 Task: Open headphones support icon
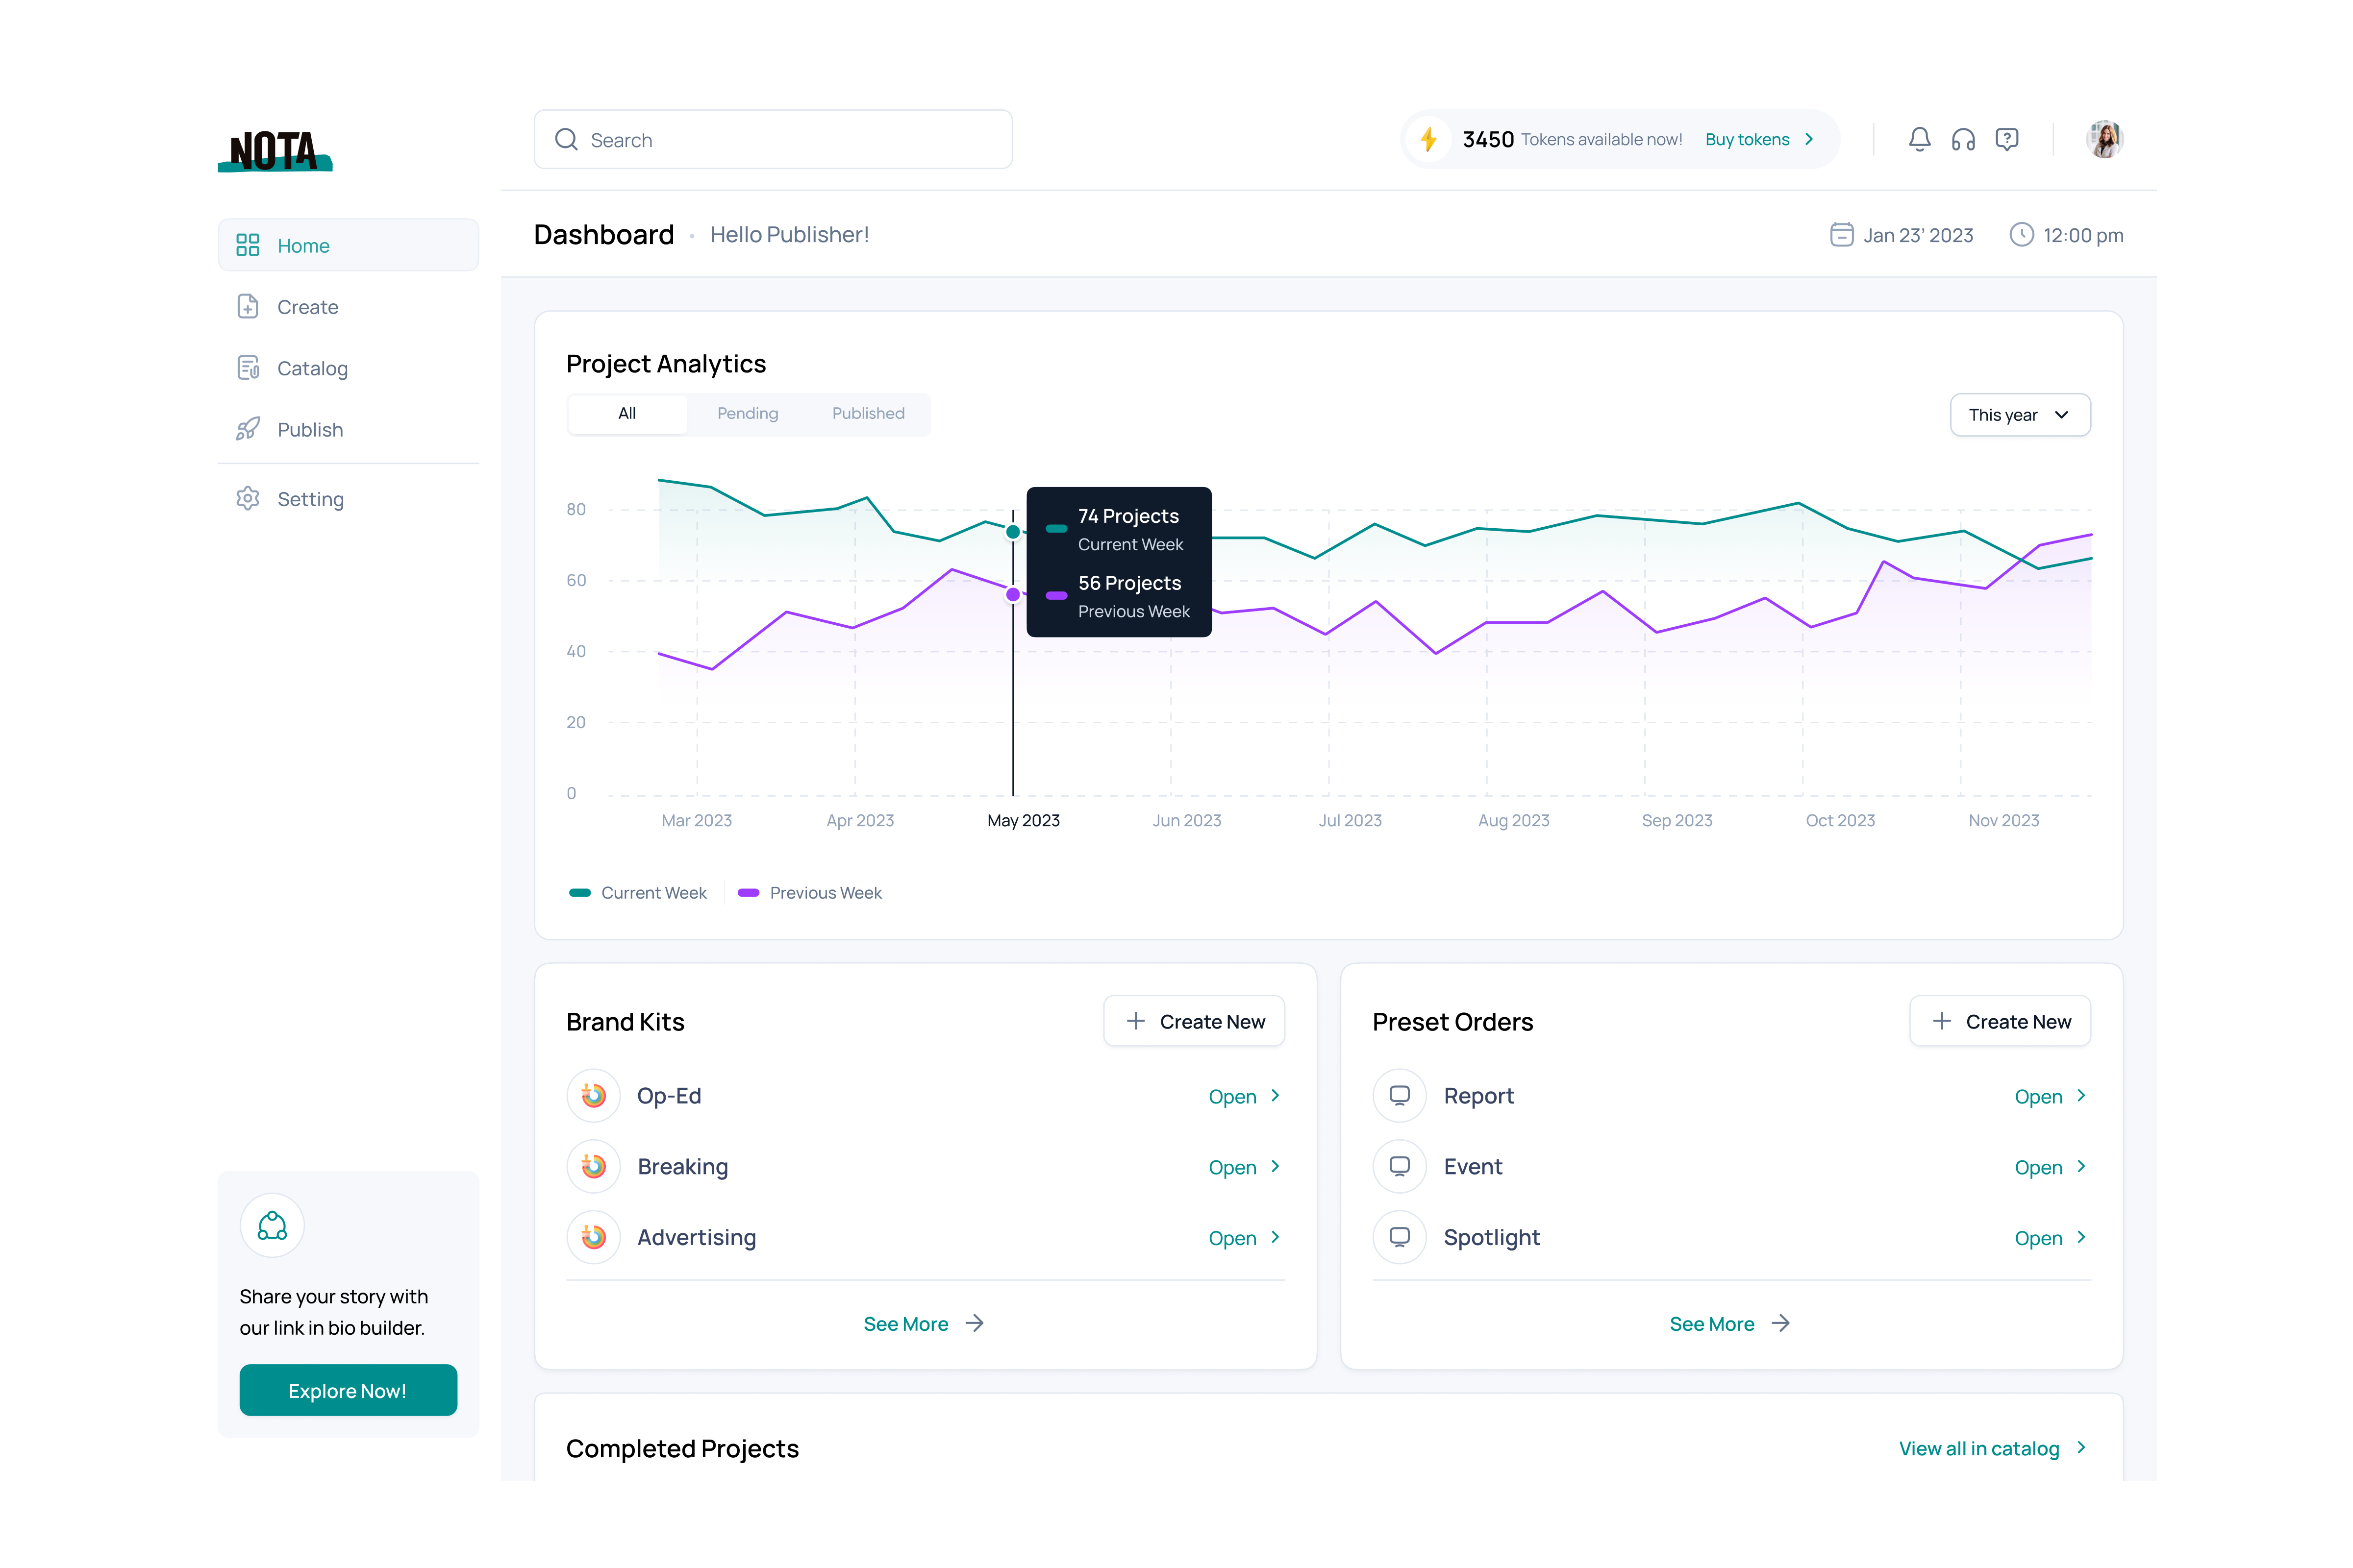1963,139
